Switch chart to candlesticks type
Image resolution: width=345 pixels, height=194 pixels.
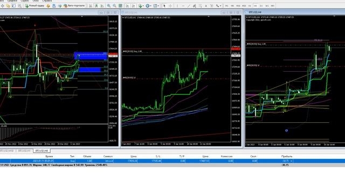click(96, 6)
